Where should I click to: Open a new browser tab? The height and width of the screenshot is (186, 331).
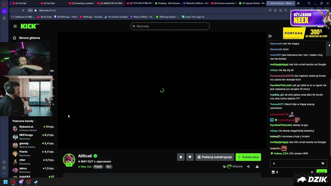click(x=298, y=3)
